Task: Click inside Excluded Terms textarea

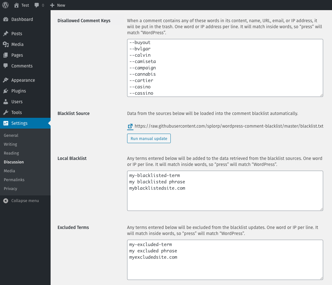Action: tap(225, 260)
